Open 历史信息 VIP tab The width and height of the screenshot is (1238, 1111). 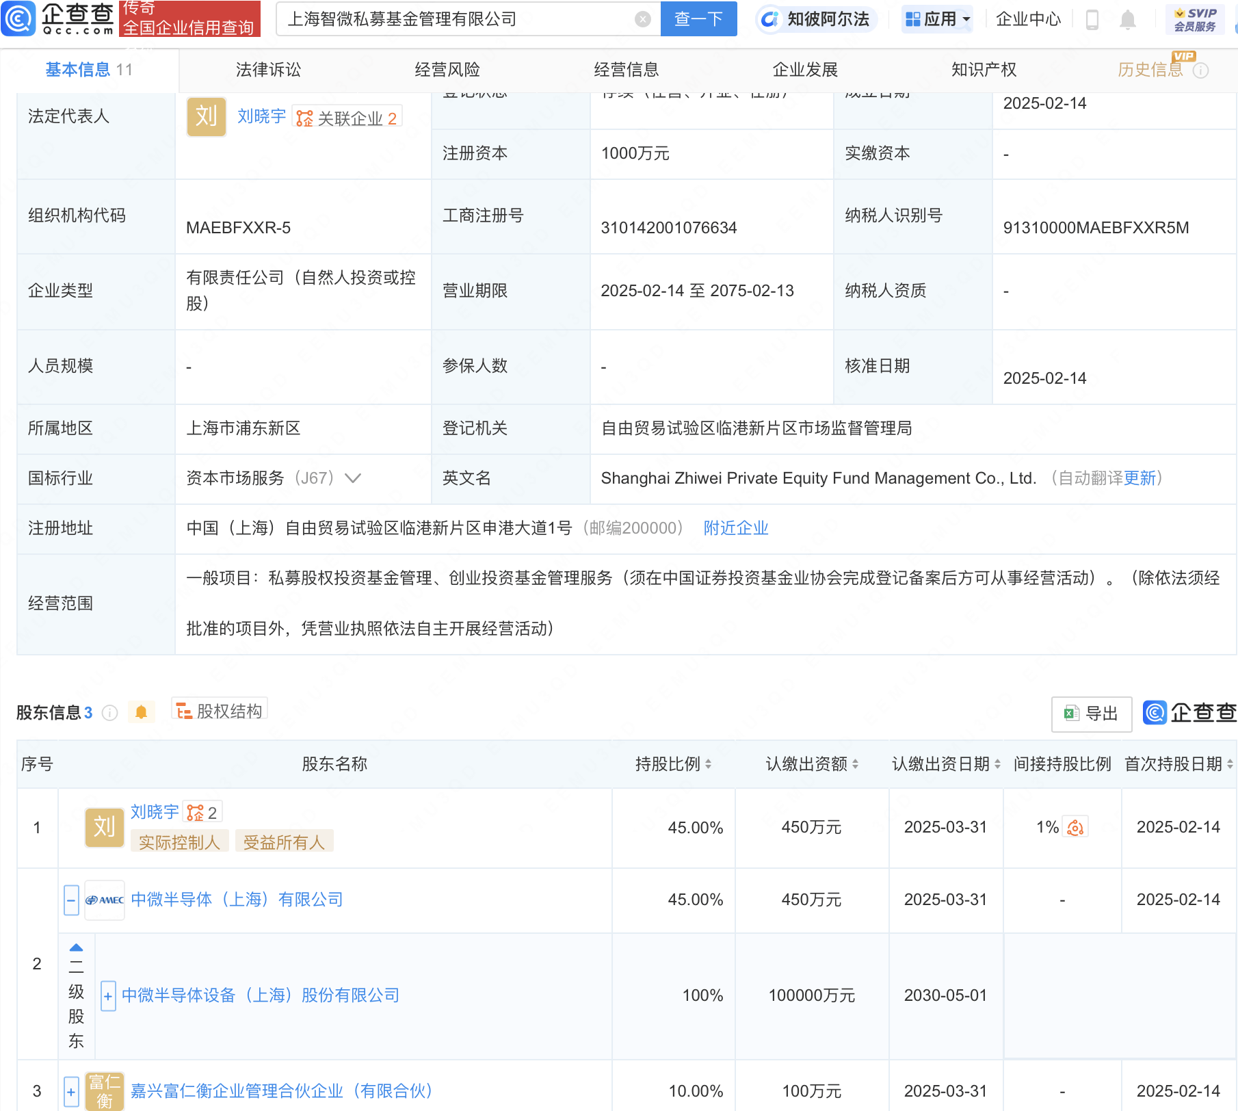pyautogui.click(x=1150, y=70)
